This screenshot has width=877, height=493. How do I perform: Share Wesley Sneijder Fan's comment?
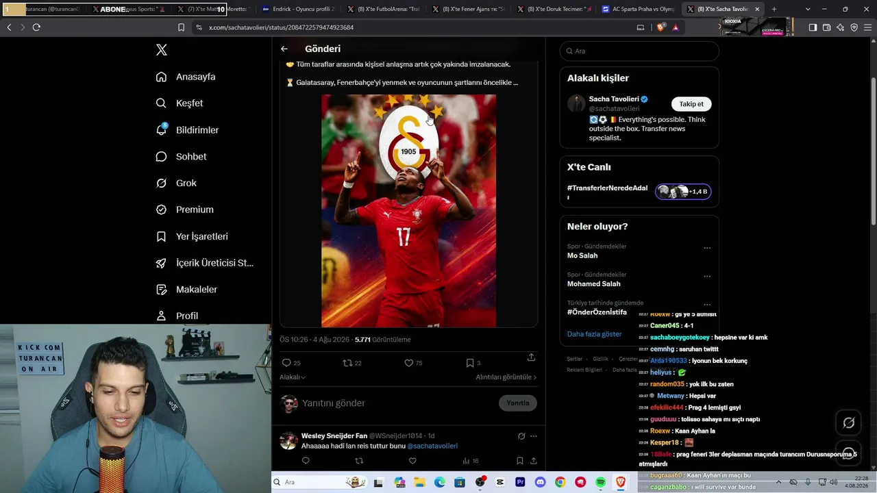click(534, 462)
